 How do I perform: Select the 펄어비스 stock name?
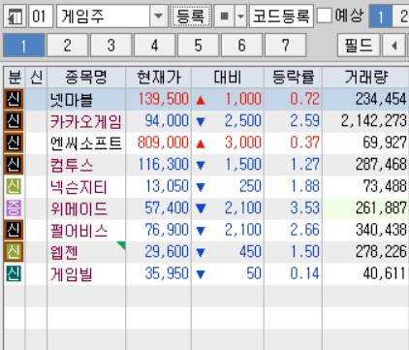pyautogui.click(x=79, y=231)
